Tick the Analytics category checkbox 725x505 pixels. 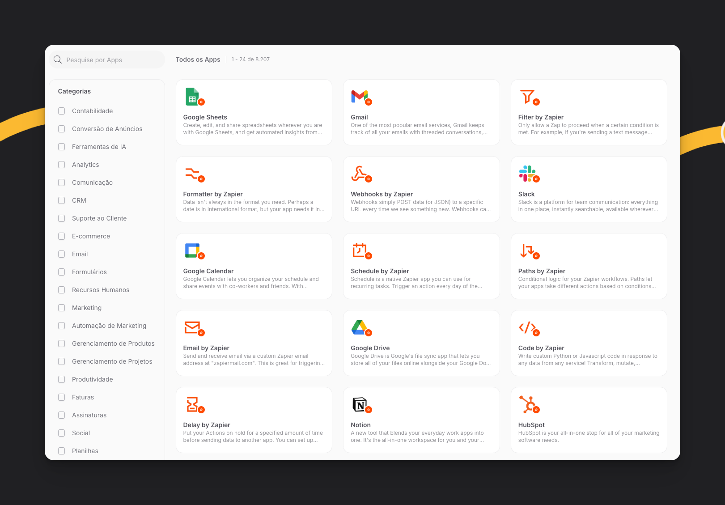[62, 165]
